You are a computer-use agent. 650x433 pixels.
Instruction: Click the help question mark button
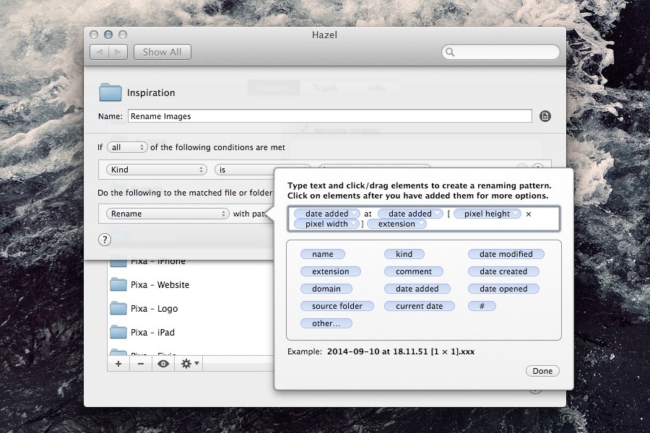point(105,240)
